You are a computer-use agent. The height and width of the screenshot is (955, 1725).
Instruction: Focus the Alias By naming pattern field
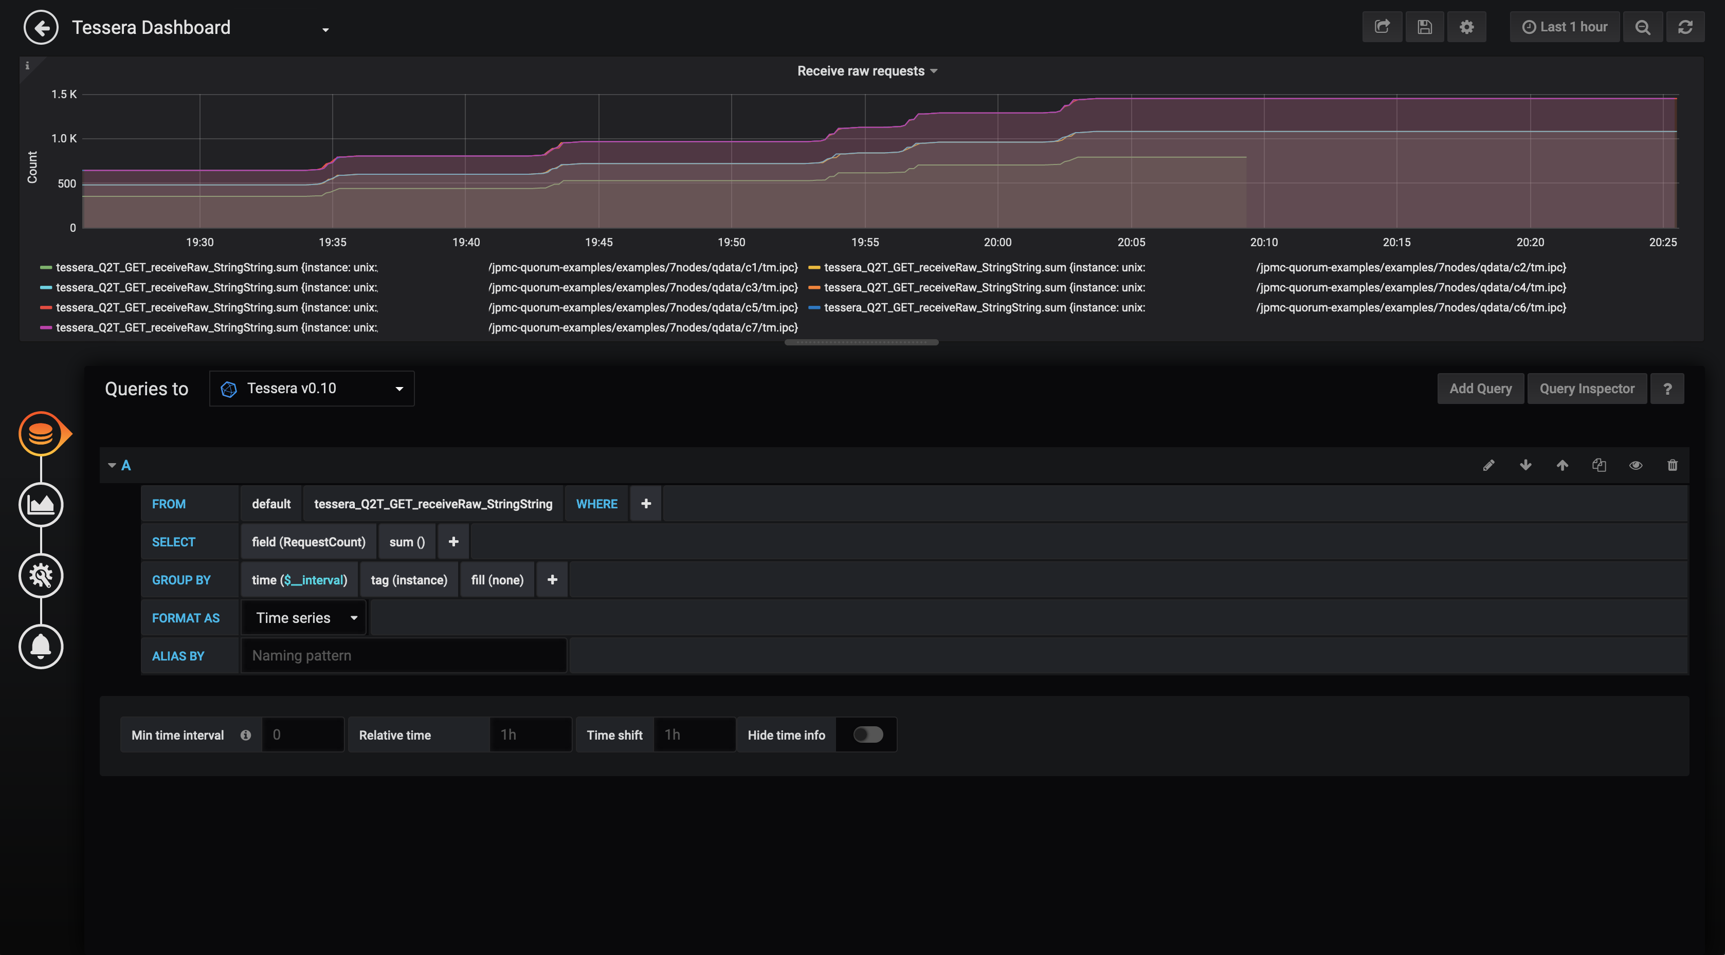click(404, 656)
